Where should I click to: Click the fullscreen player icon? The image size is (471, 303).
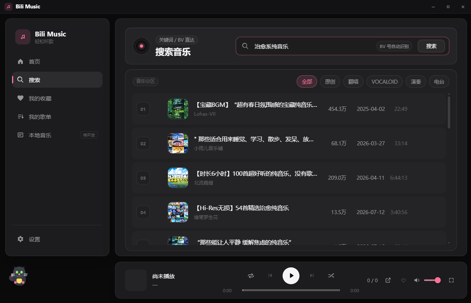coord(451,280)
